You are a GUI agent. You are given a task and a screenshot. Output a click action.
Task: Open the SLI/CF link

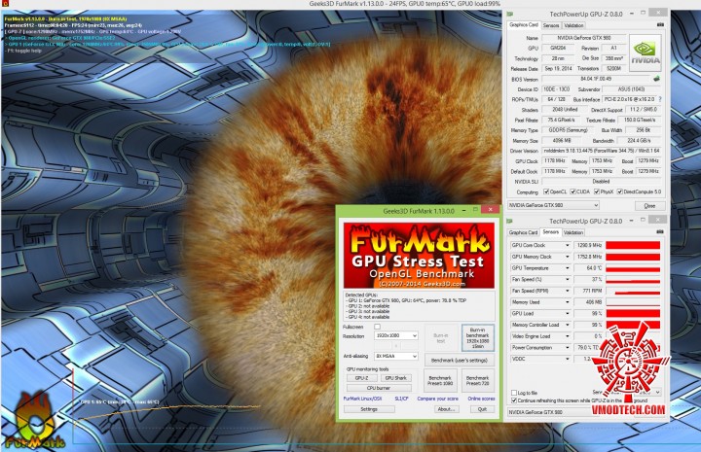pos(401,399)
